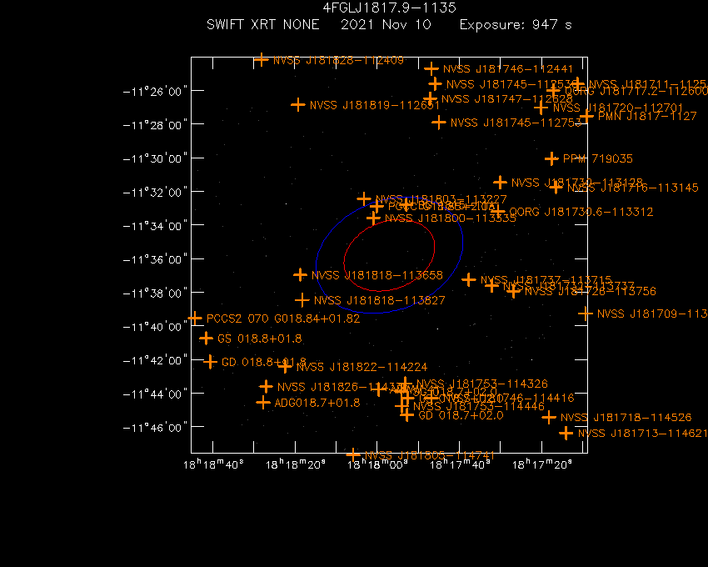The width and height of the screenshot is (708, 567).
Task: Click the NVSS J181713-114621 label
Action: point(642,433)
